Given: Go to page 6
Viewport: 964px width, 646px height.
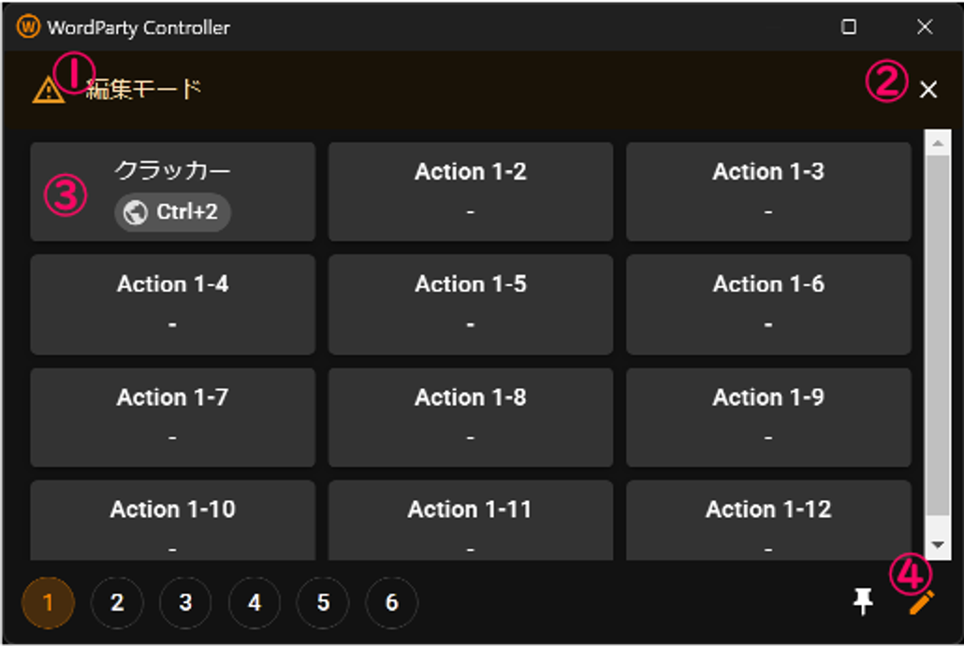Looking at the screenshot, I should coord(392,603).
